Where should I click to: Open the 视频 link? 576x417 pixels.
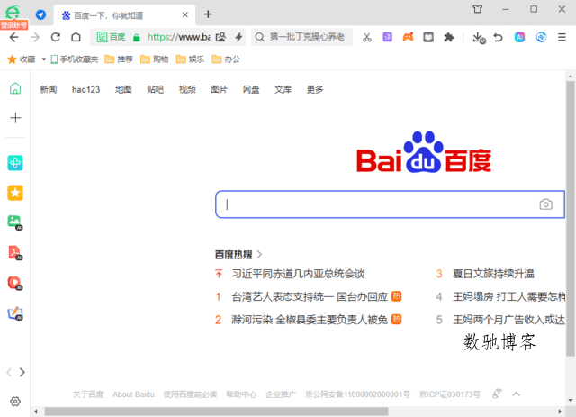(187, 89)
